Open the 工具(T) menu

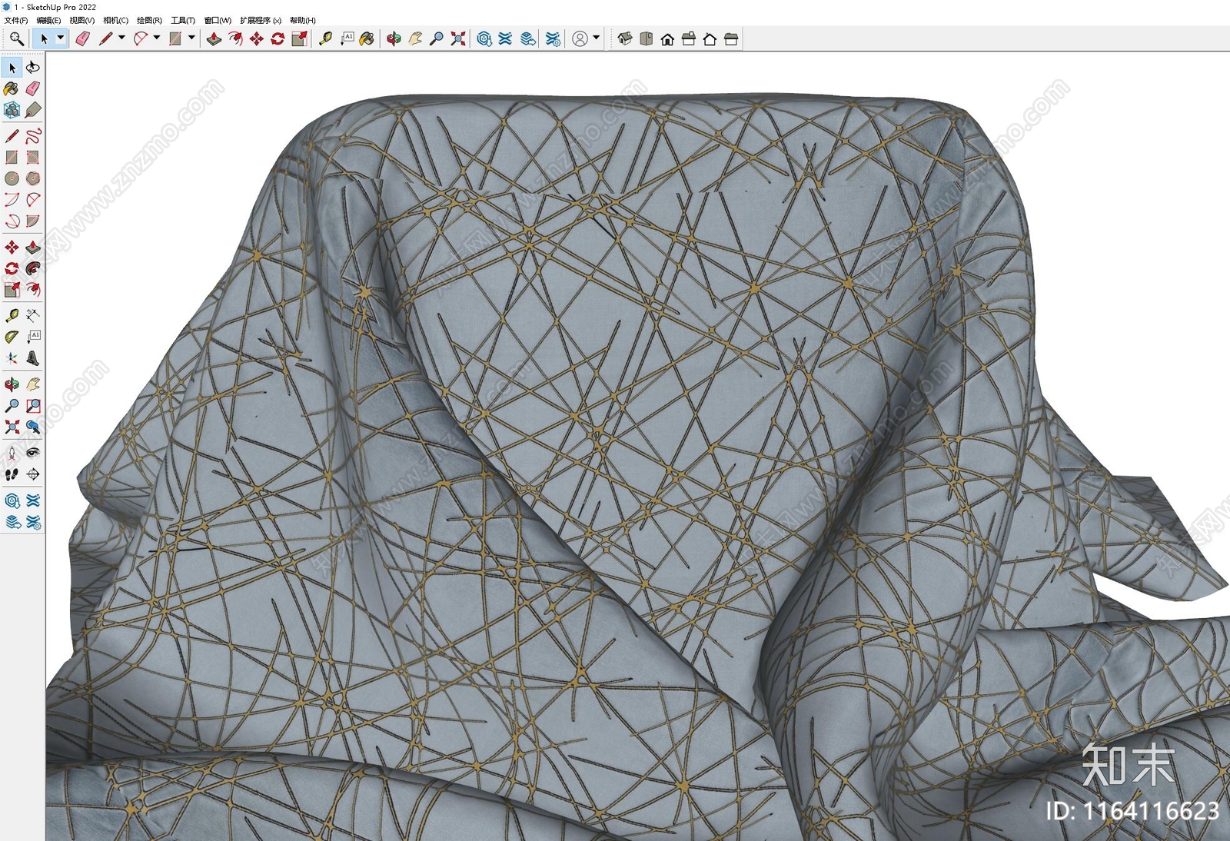click(x=183, y=21)
